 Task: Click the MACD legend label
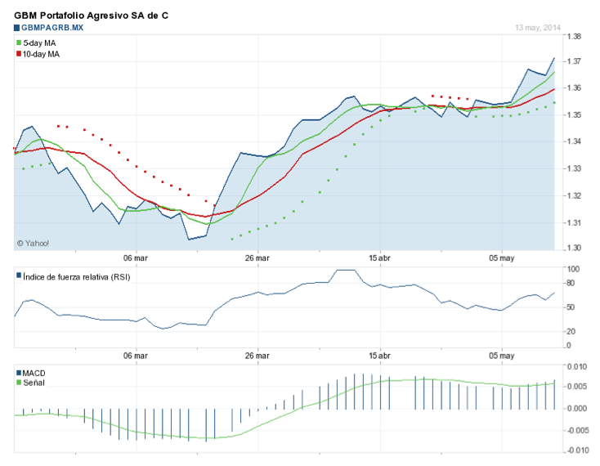tap(34, 374)
